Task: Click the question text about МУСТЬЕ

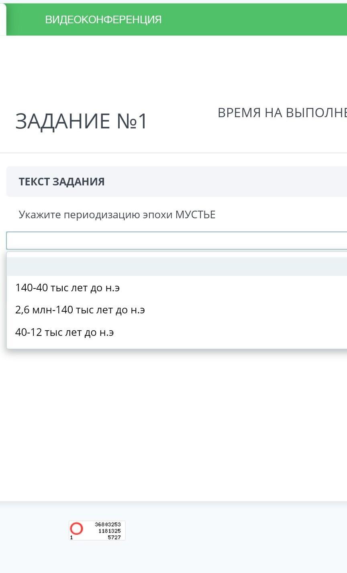Action: pyautogui.click(x=117, y=215)
